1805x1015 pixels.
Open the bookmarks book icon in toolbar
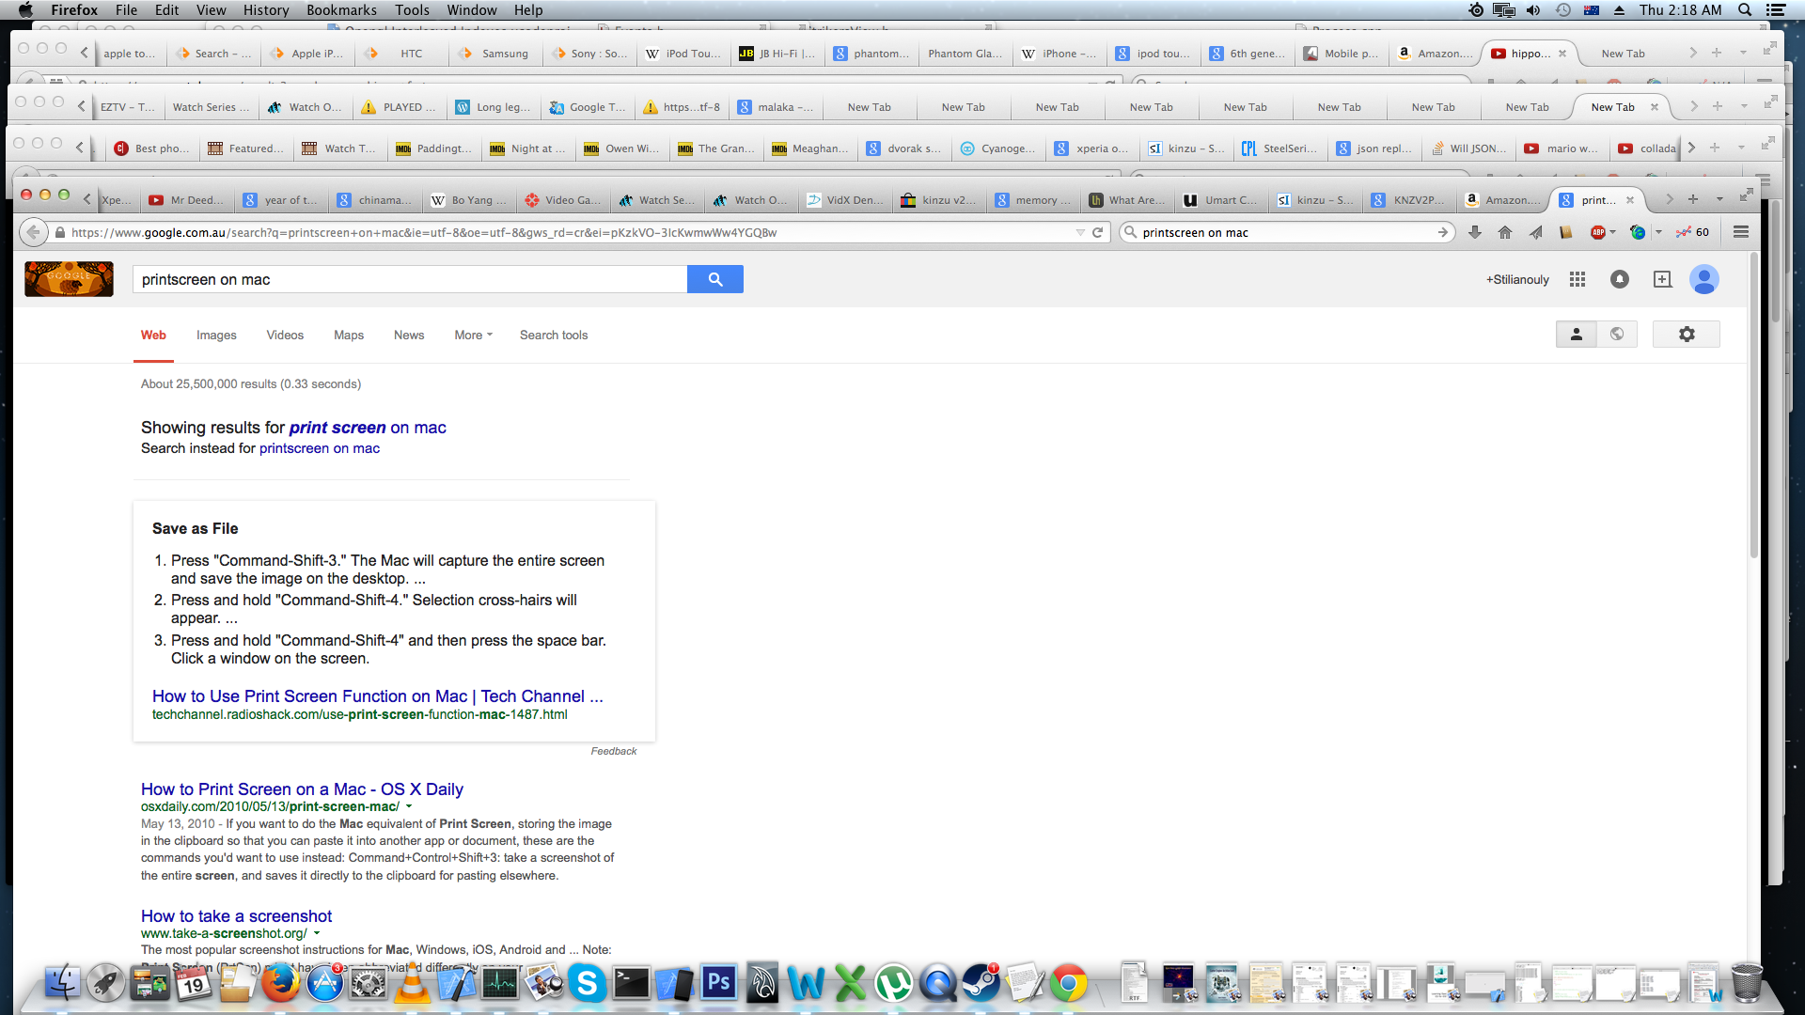click(x=1565, y=232)
